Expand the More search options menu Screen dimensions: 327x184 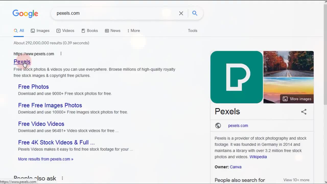click(x=134, y=31)
